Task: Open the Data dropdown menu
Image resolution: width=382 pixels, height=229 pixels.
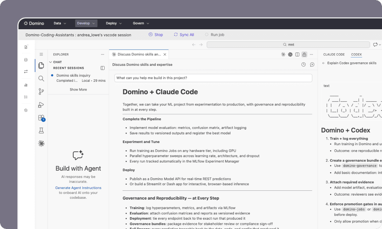Action: point(60,23)
